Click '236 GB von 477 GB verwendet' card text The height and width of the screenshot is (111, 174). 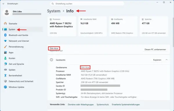[x=154, y=33]
